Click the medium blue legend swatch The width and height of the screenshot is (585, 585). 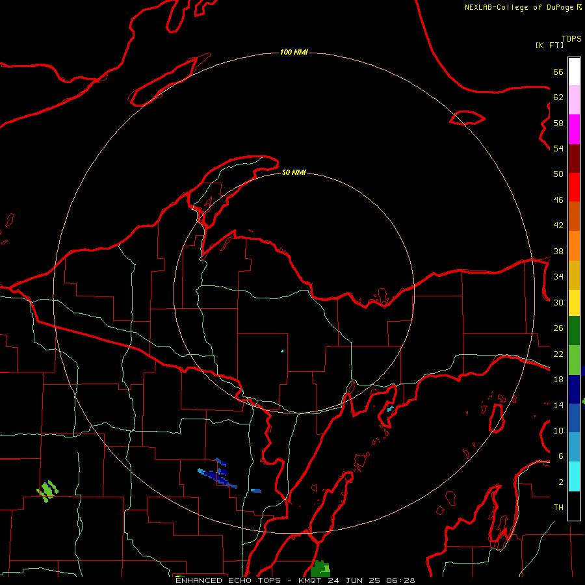tap(574, 418)
